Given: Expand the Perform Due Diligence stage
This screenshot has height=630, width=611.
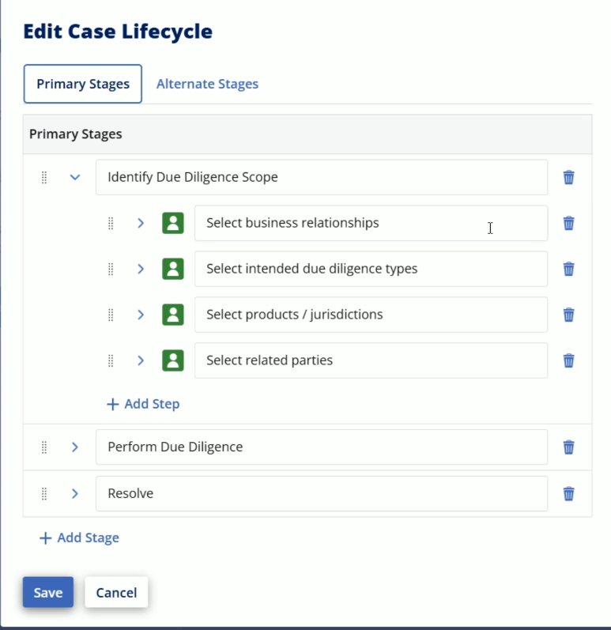Looking at the screenshot, I should click(x=75, y=447).
